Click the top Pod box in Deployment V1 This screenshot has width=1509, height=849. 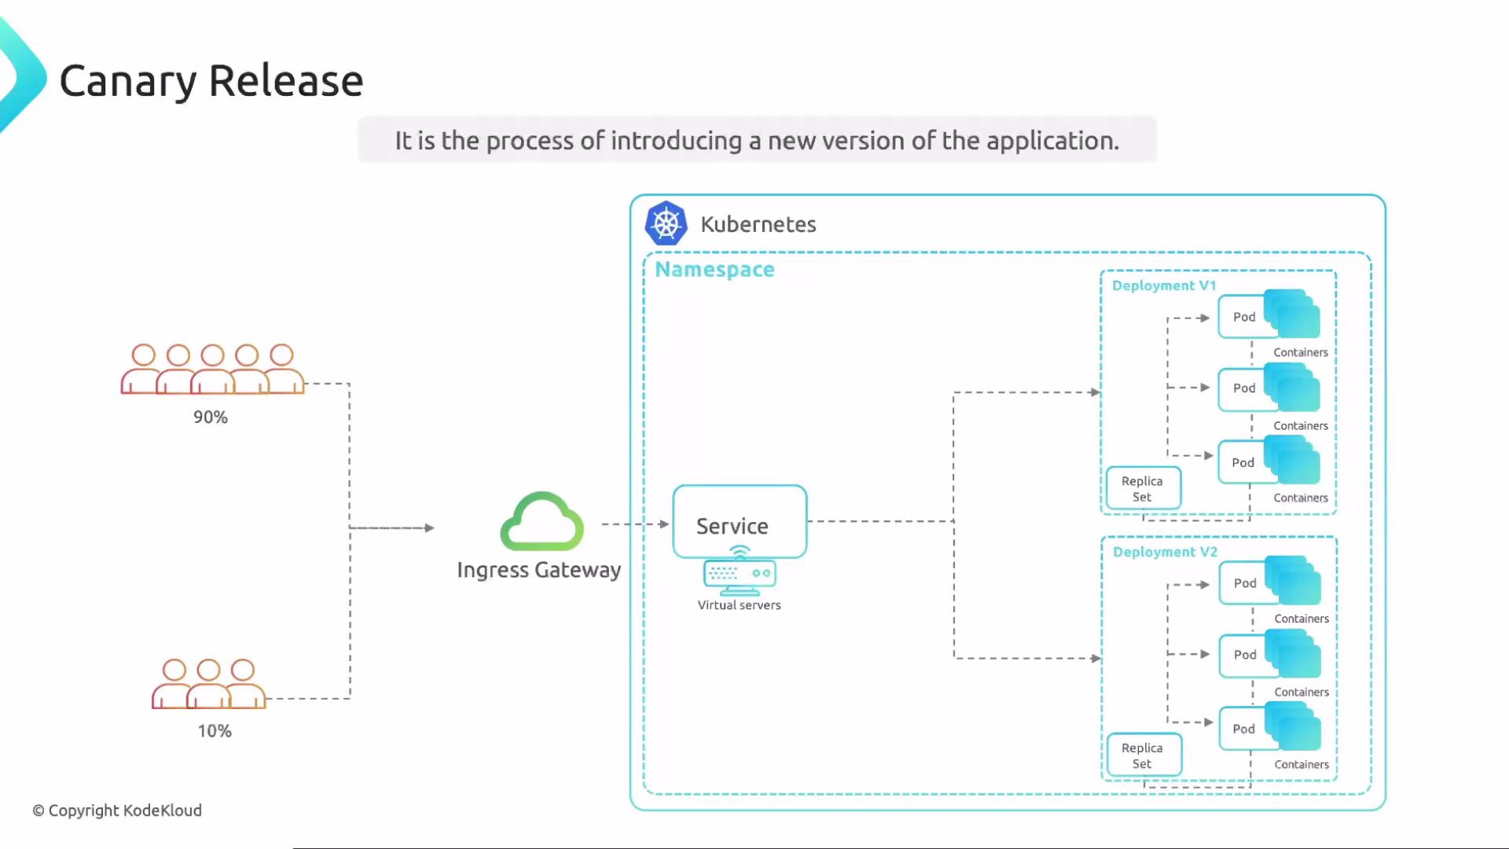pyautogui.click(x=1243, y=317)
